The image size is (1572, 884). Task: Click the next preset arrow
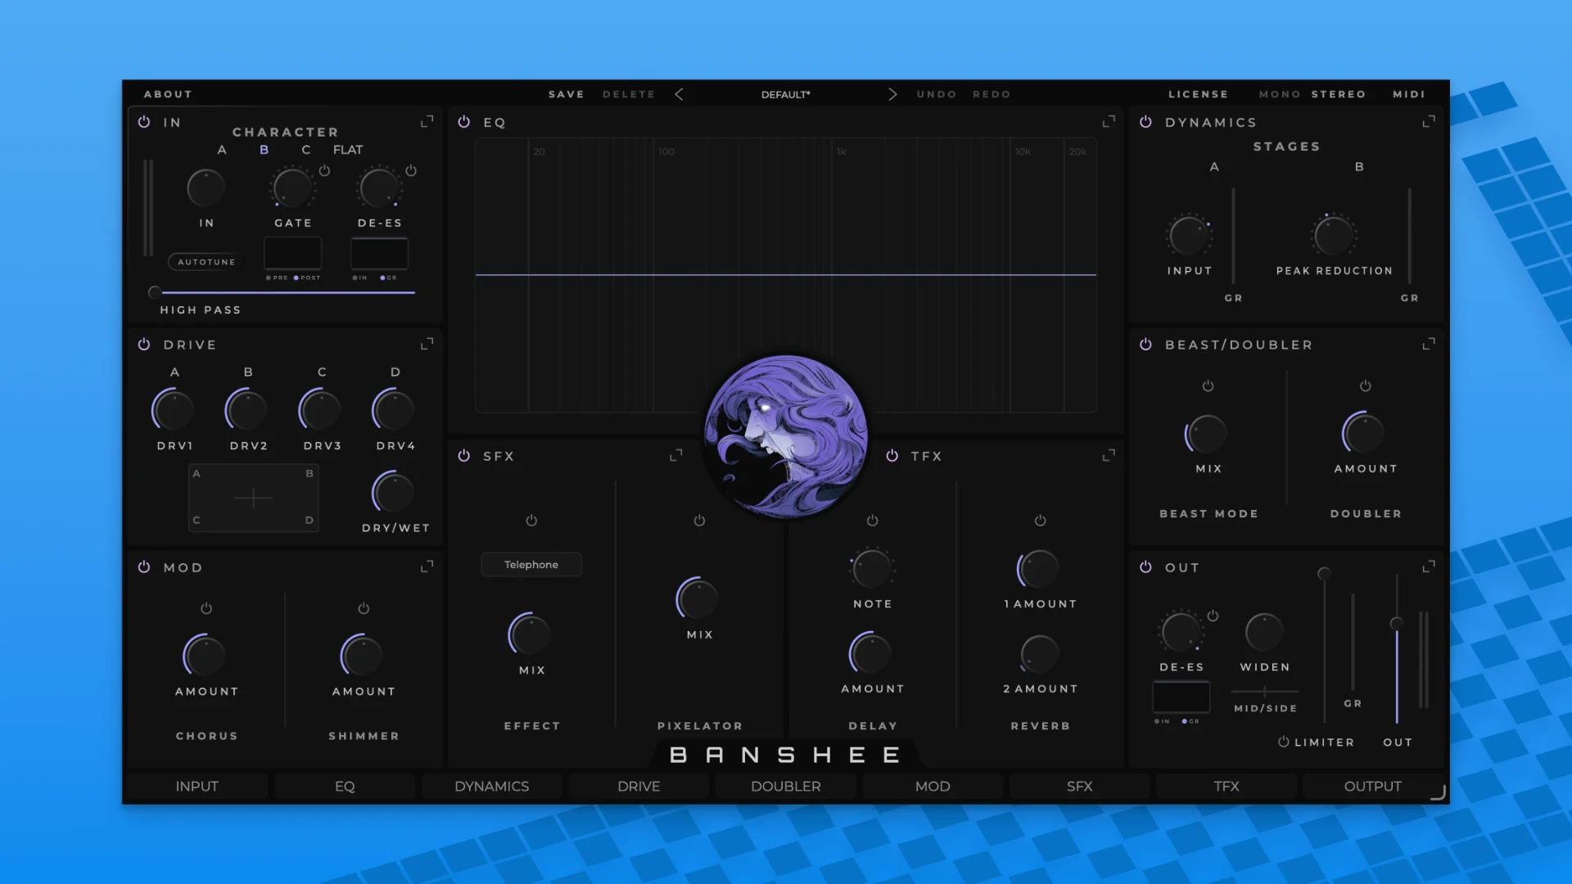tap(892, 93)
